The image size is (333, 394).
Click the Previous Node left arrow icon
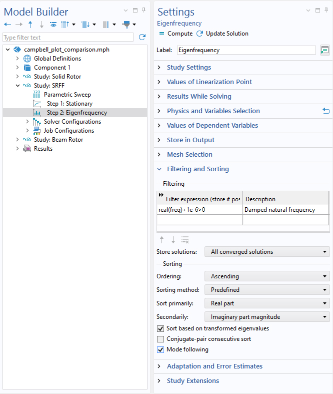pyautogui.click(x=7, y=24)
